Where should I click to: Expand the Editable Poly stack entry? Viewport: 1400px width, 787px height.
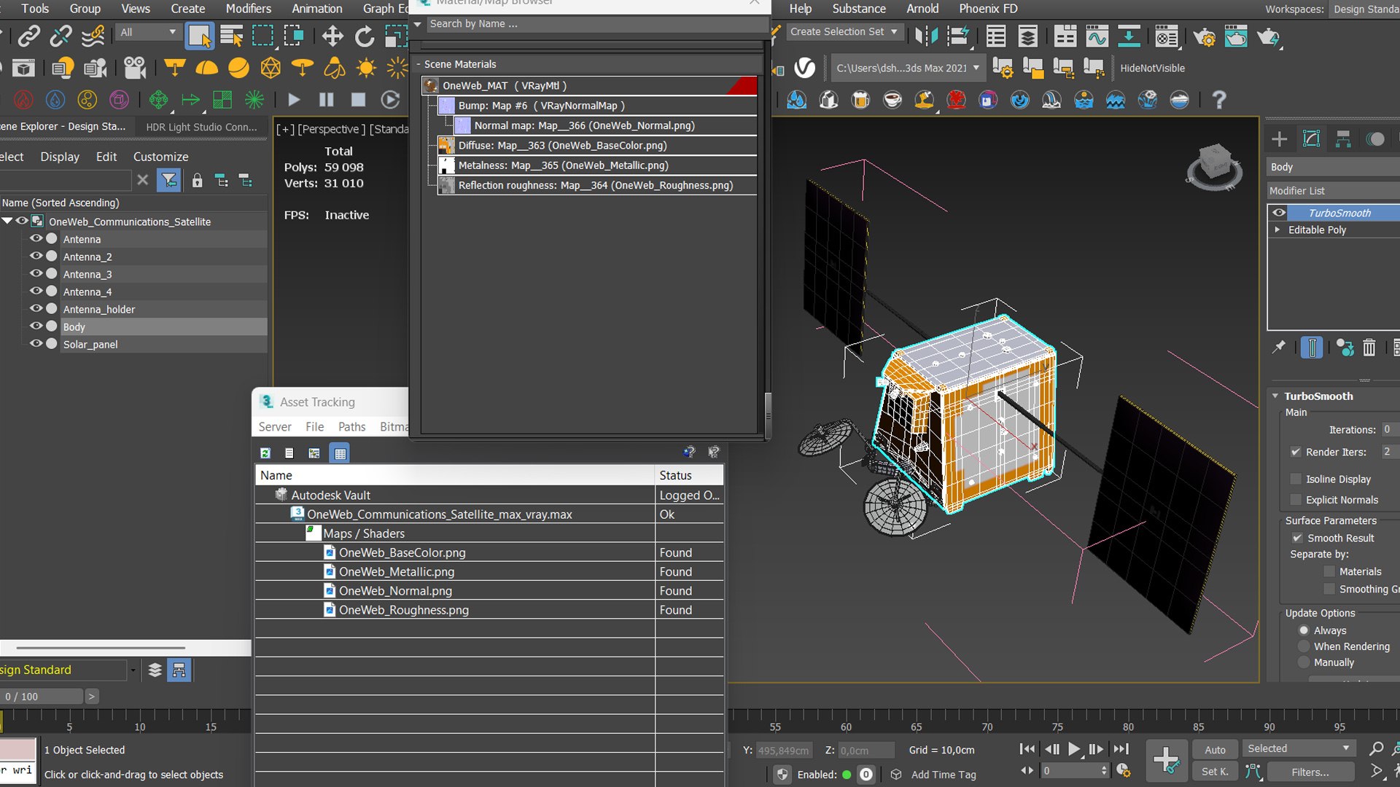click(1277, 230)
